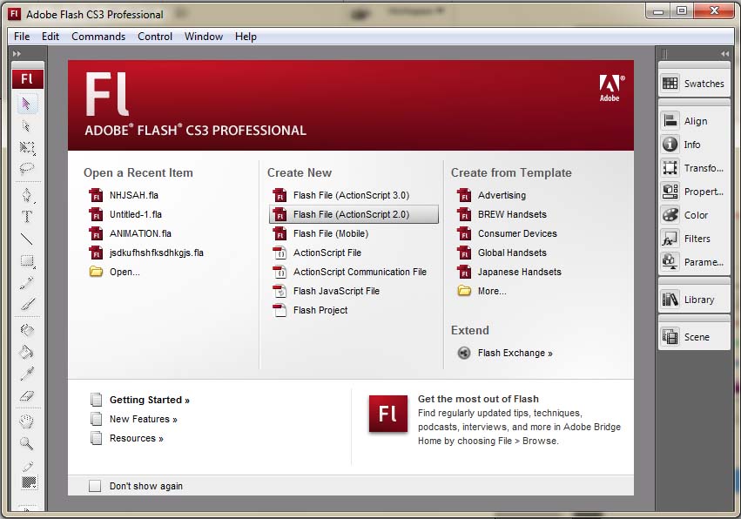Open the Library panel
The image size is (741, 519).
click(x=694, y=300)
